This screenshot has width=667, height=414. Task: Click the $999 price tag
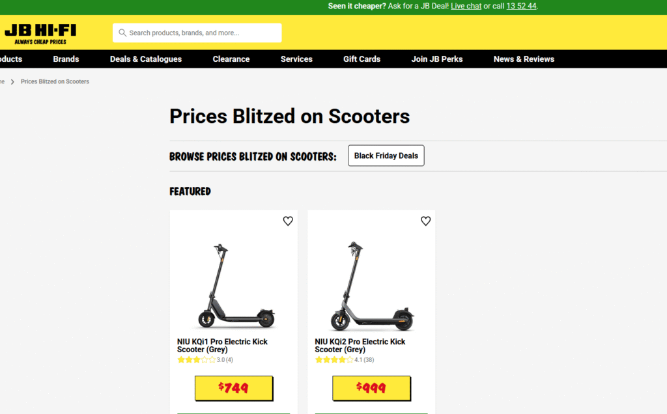pyautogui.click(x=371, y=389)
